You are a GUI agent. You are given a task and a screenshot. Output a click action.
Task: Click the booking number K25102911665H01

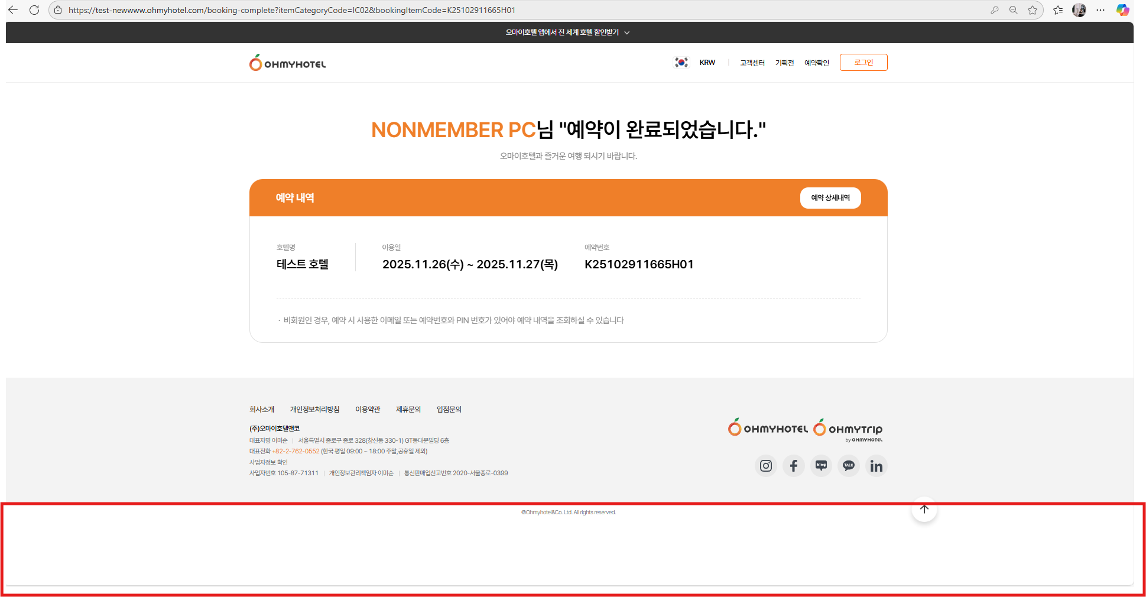639,264
